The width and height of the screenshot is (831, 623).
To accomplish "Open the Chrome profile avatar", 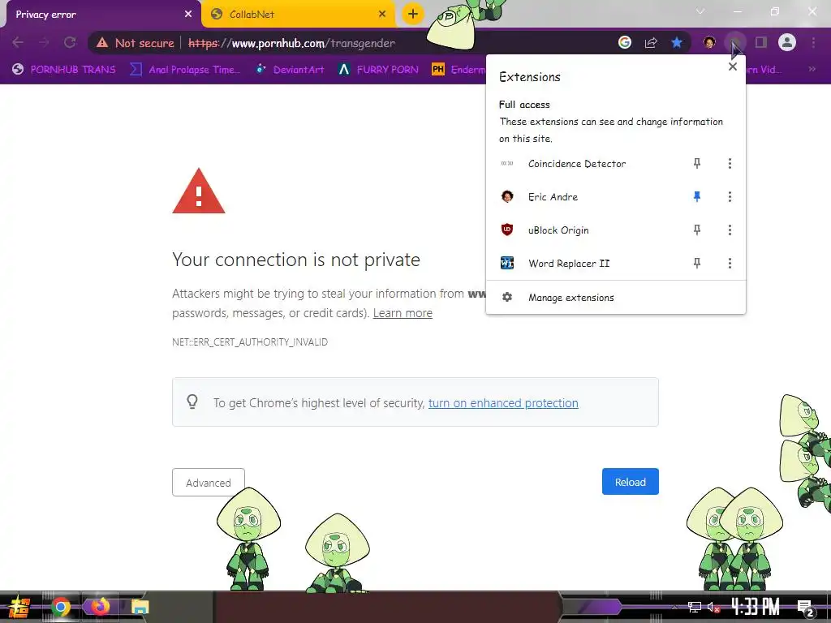I will click(x=787, y=42).
